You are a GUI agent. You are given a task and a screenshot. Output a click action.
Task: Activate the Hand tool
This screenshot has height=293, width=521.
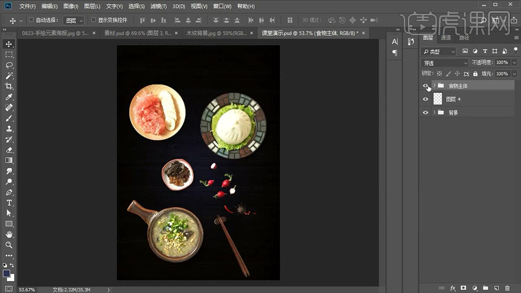9,235
